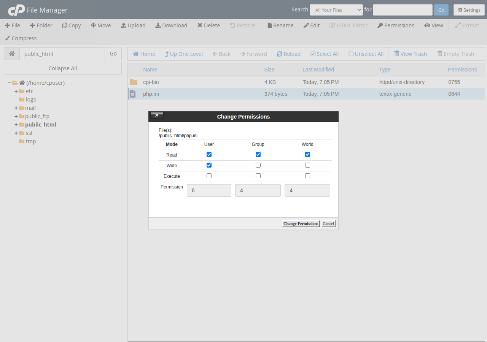Go to Home in navigation bar
This screenshot has height=342, width=487.
[144, 54]
